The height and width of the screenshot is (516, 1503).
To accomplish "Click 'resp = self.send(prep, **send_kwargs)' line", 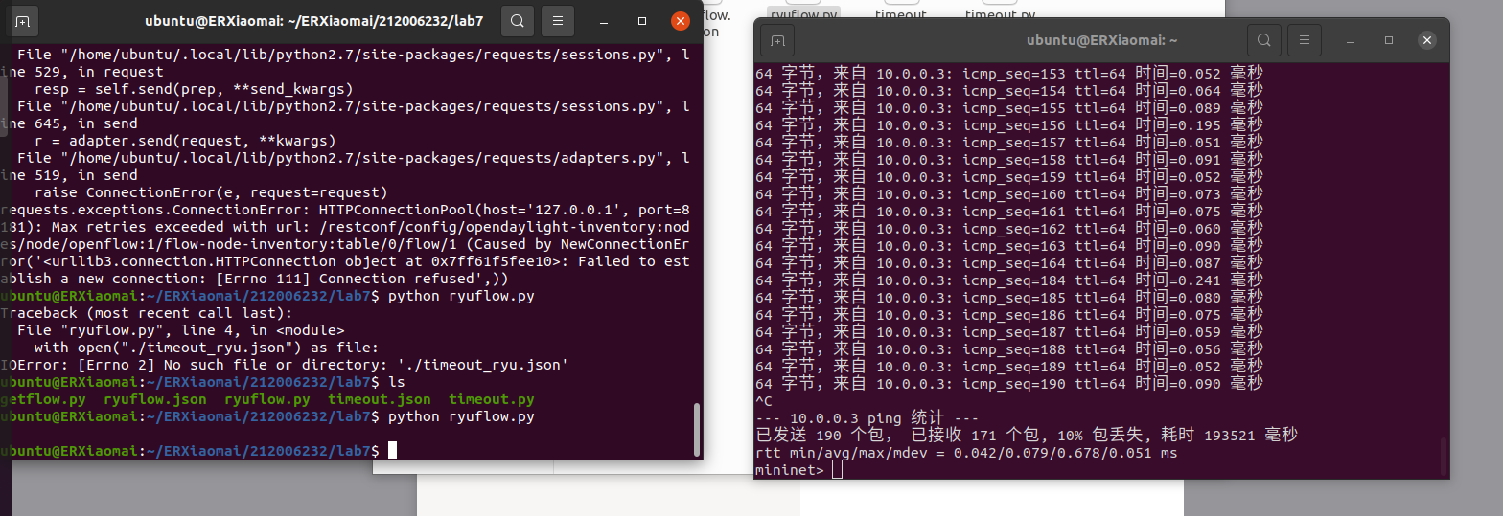I will click(194, 89).
